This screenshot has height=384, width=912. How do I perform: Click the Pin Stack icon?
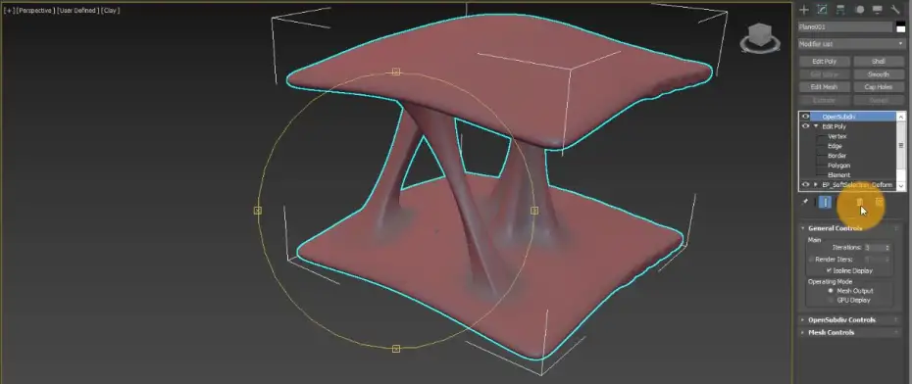pos(805,202)
